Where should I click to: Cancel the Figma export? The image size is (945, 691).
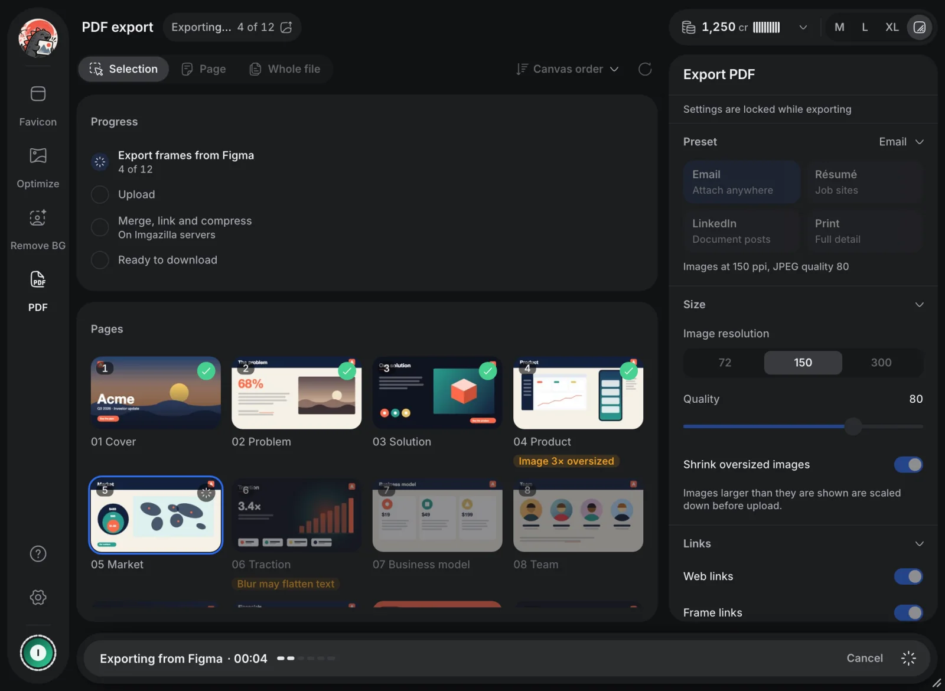pyautogui.click(x=865, y=658)
